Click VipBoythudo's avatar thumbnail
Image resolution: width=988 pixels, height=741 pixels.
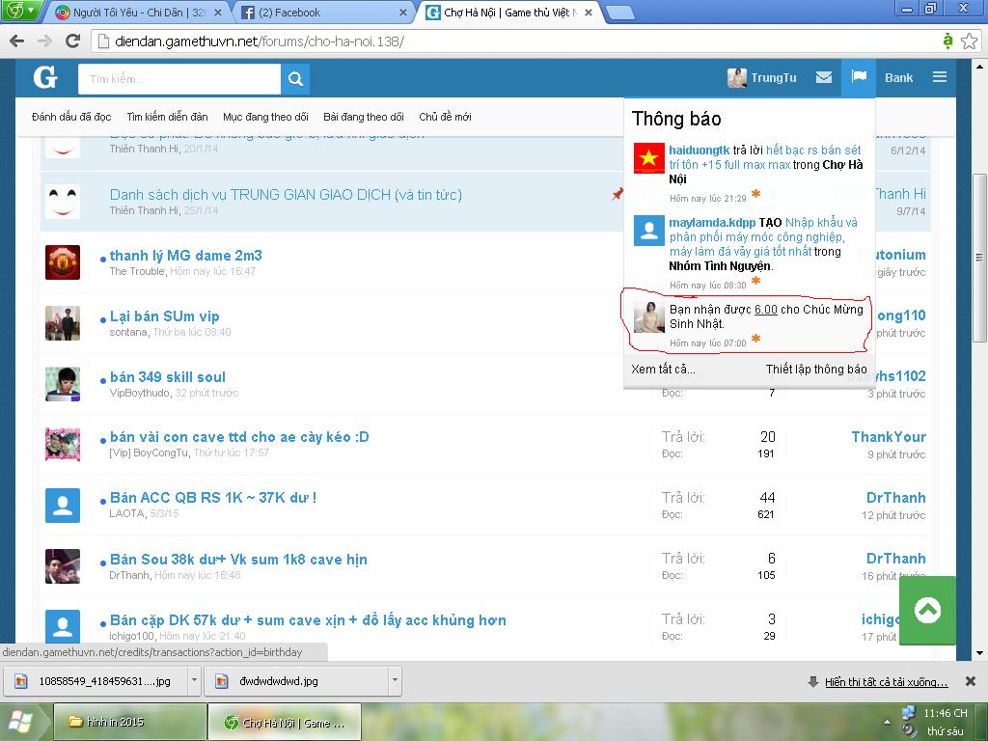tap(63, 384)
